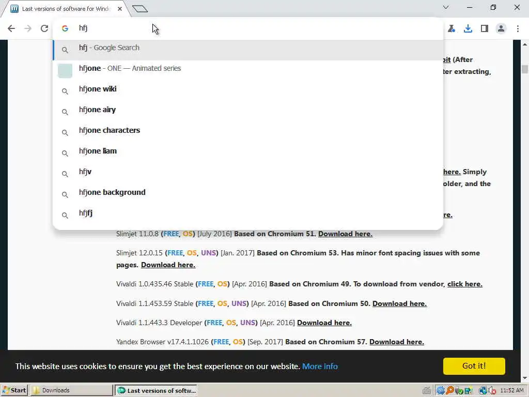This screenshot has width=529, height=397.
Task: Open Chrome three-dot menu
Action: (x=518, y=28)
